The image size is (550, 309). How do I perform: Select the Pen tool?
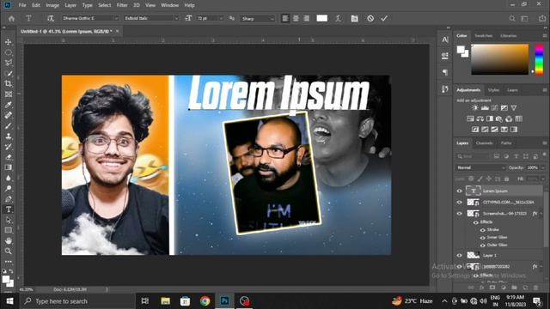pyautogui.click(x=9, y=199)
